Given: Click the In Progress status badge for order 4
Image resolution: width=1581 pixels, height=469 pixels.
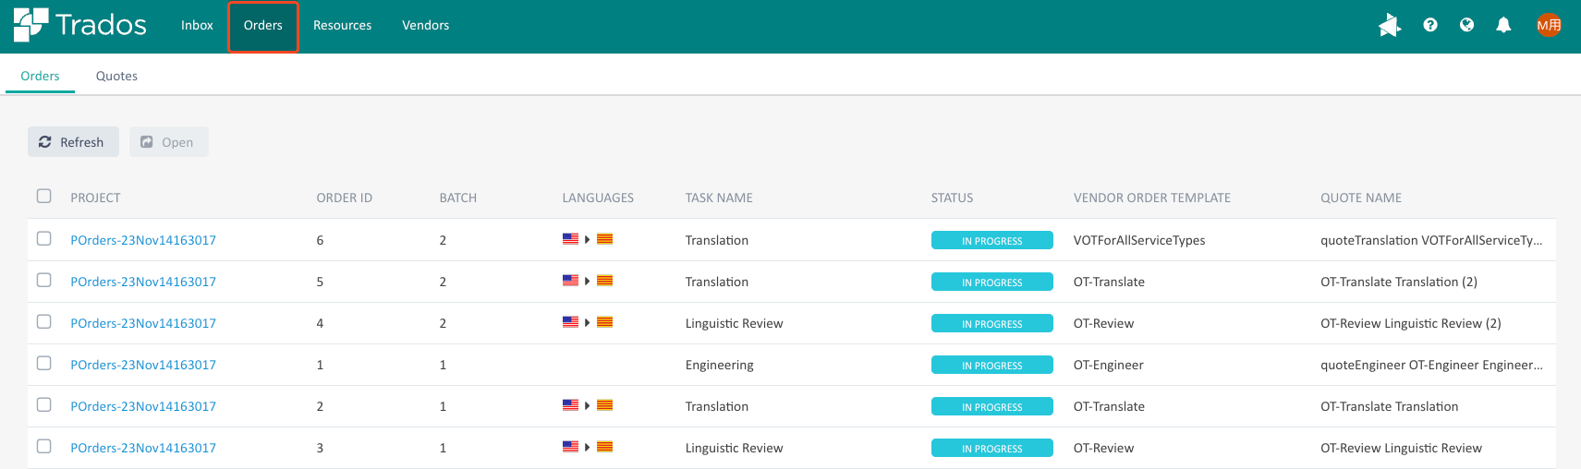Looking at the screenshot, I should point(991,323).
